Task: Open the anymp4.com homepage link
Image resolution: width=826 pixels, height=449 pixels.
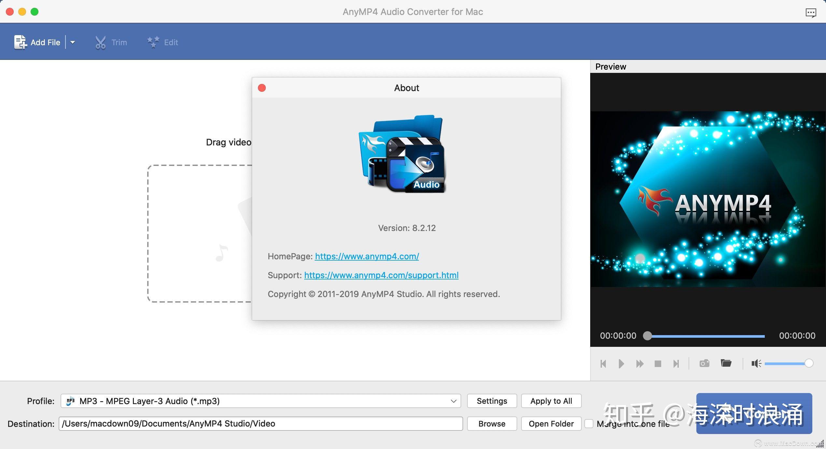Action: tap(367, 256)
